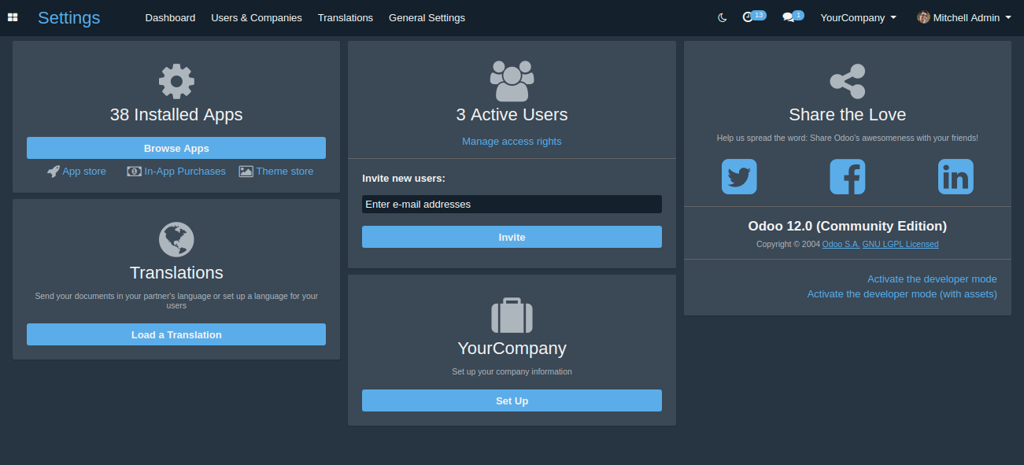Open activities clock icon with 13 badge
Screen dimensions: 1024x465
753,17
